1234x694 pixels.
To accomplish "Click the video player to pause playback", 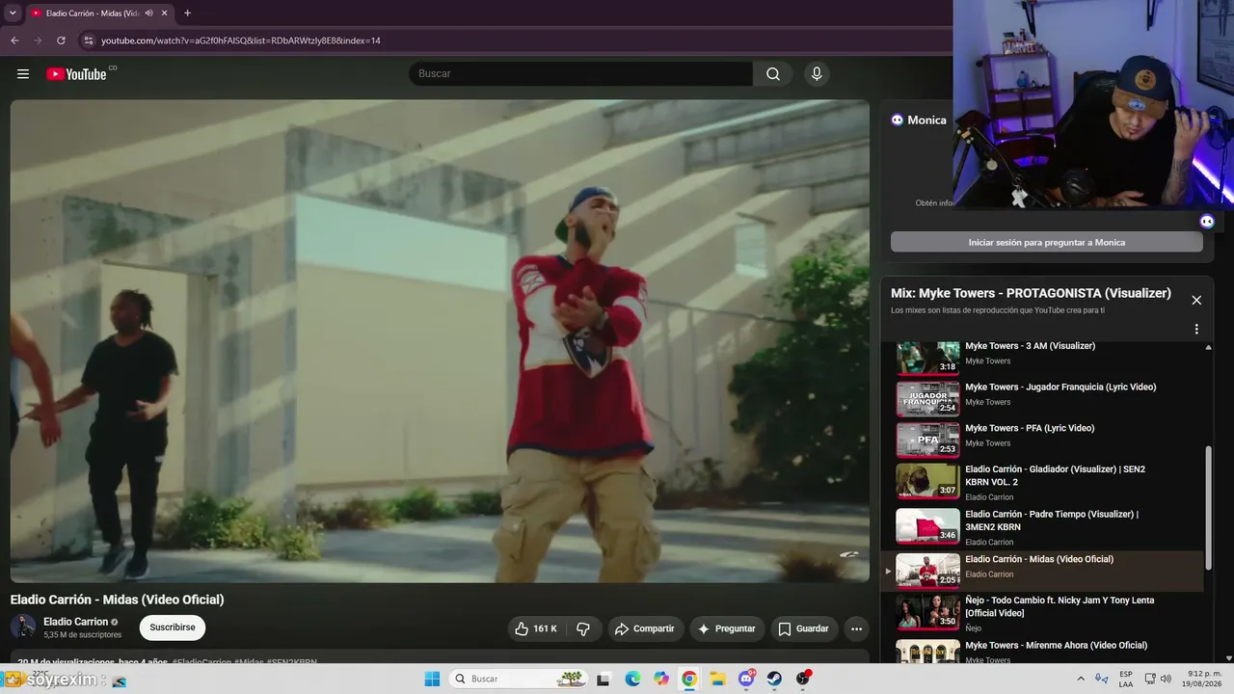I will point(440,341).
